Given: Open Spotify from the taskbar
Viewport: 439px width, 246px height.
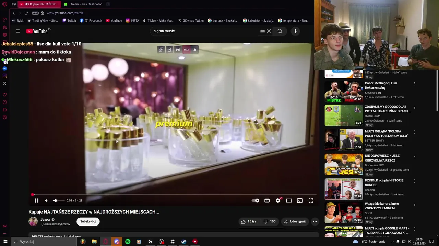Looking at the screenshot, I should pos(128,242).
